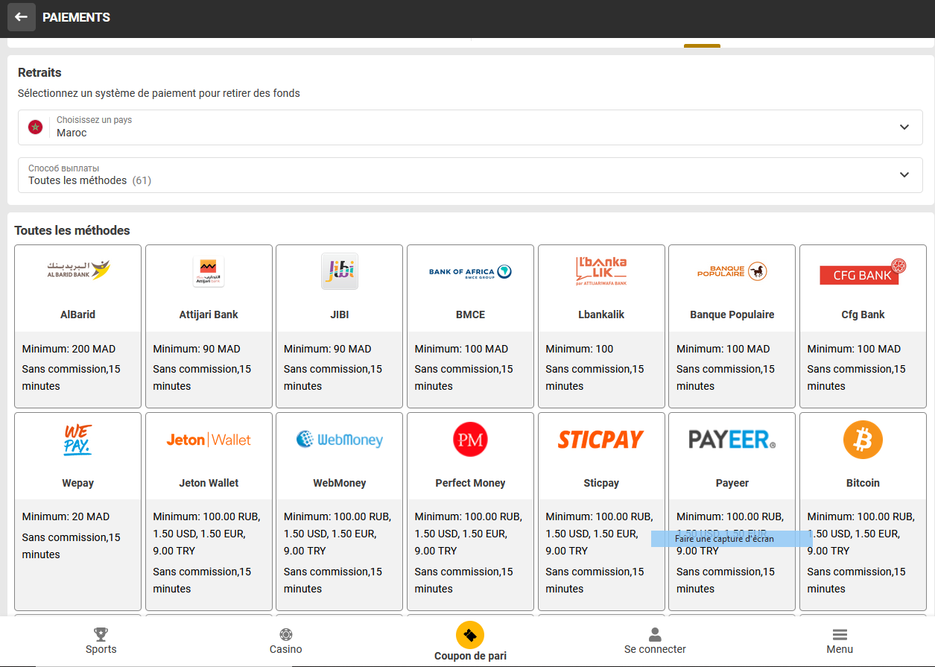Pick the We Pay logo

(x=78, y=440)
